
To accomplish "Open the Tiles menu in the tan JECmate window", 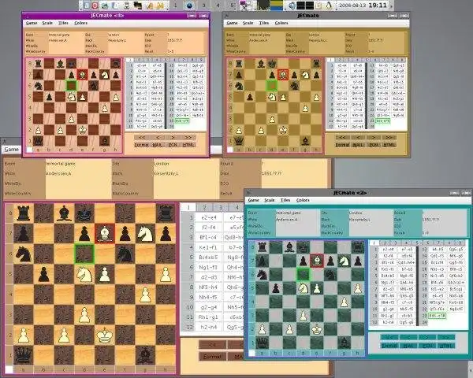I will tap(263, 23).
